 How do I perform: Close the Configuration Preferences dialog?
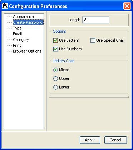click(127, 6)
